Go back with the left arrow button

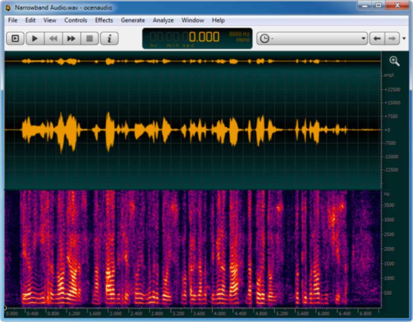coord(377,39)
